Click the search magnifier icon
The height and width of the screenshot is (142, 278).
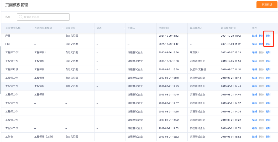pos(20,17)
